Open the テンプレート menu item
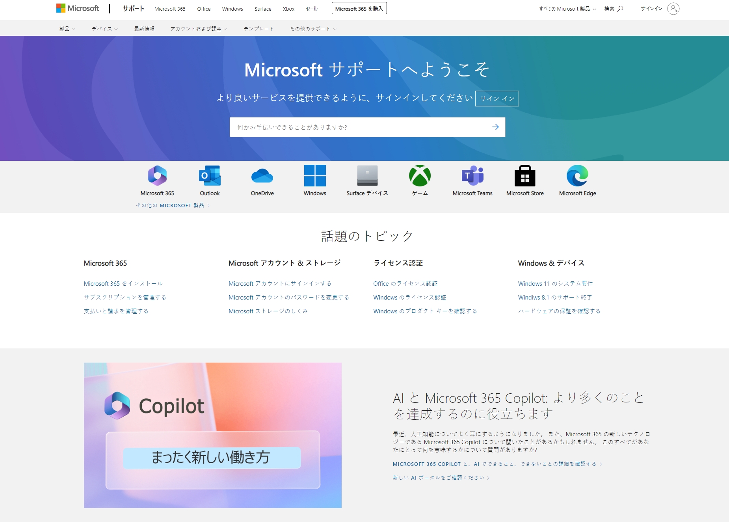 pos(258,29)
